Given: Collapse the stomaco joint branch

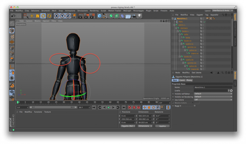Looking at the screenshot, I should click(176, 28).
